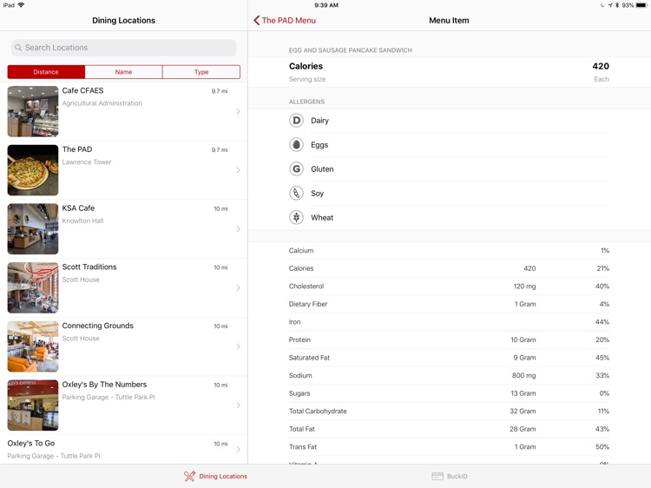Tap the Agricultural Administration subtitle
The height and width of the screenshot is (488, 651).
tap(102, 103)
